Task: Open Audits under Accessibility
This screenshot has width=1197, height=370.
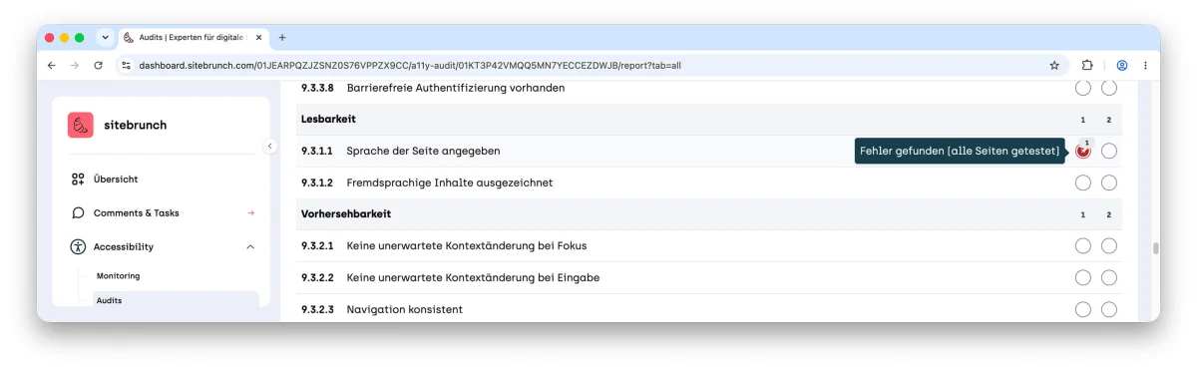Action: pos(176,300)
